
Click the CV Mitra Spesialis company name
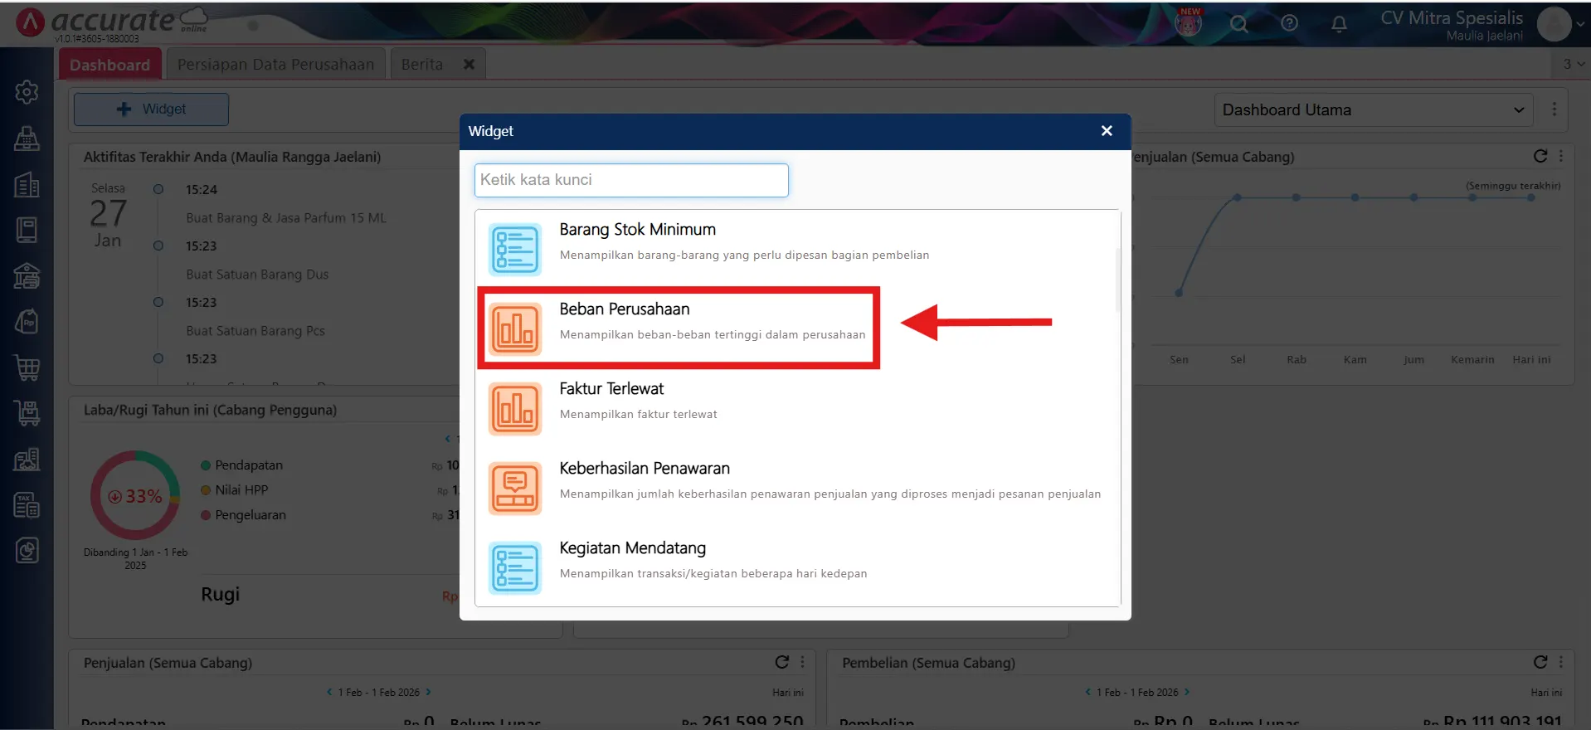coord(1452,17)
